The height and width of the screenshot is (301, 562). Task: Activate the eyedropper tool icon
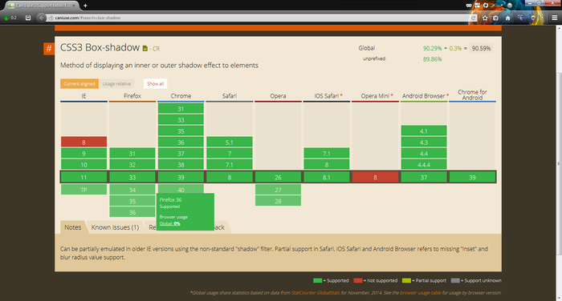(494, 6)
